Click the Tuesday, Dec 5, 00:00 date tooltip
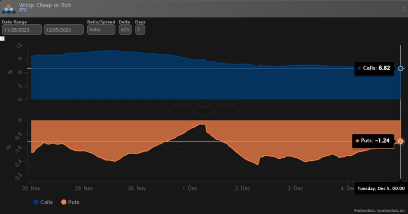This screenshot has height=214, width=408. (x=381, y=188)
